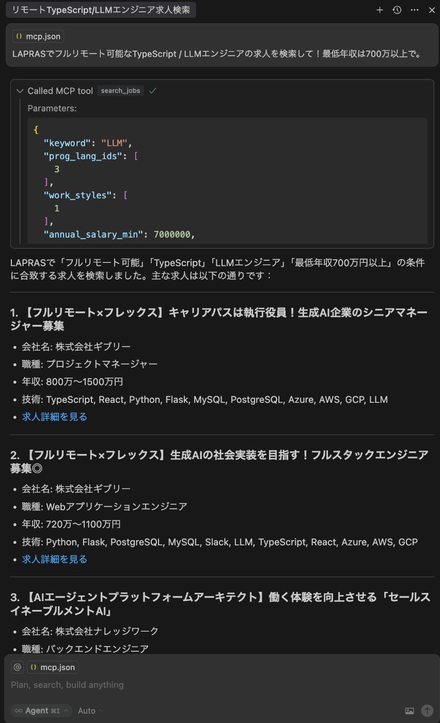The height and width of the screenshot is (723, 440).
Task: Collapse the Called MCP tool section
Action: point(20,91)
